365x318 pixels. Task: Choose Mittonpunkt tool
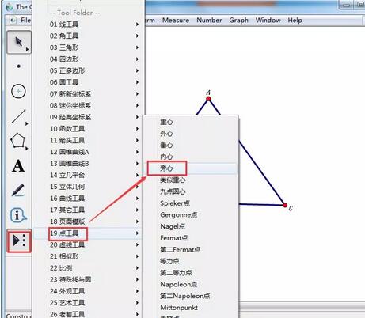190,308
